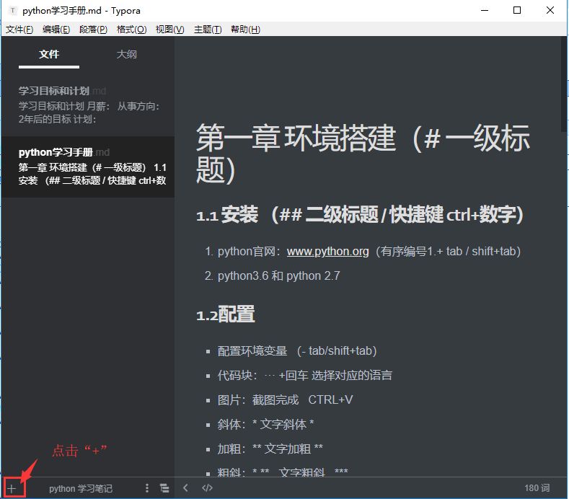This screenshot has width=569, height=499.
Task: Close the Typora window
Action: tap(550, 11)
